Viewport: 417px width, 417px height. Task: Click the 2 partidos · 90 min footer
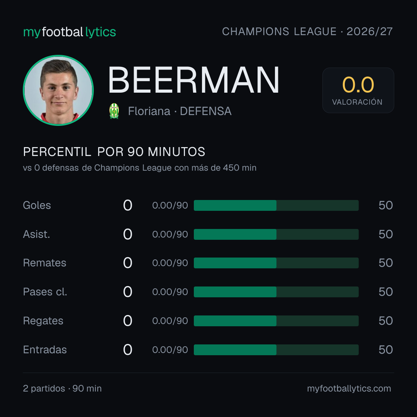[62, 388]
